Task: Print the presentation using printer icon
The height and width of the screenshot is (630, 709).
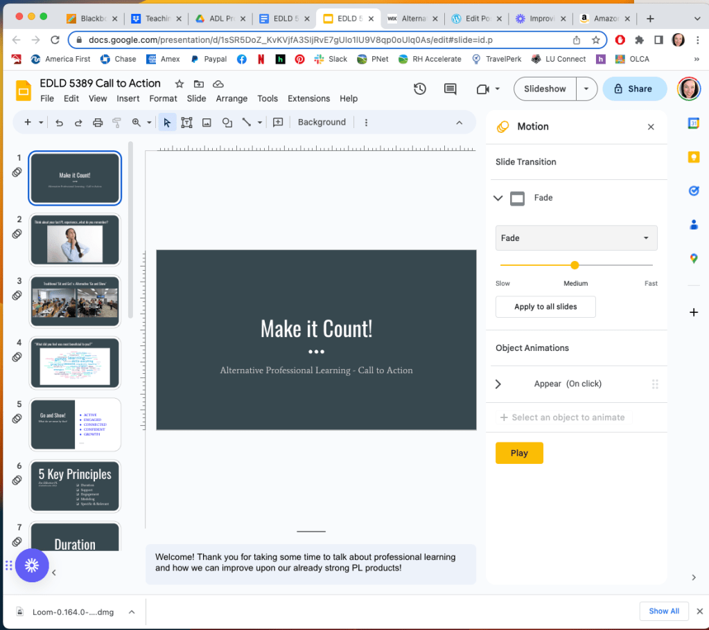Action: [x=98, y=123]
